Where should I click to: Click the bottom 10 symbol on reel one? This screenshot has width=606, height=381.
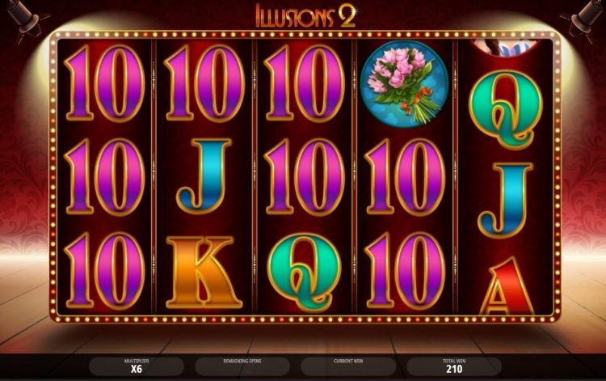click(x=104, y=271)
